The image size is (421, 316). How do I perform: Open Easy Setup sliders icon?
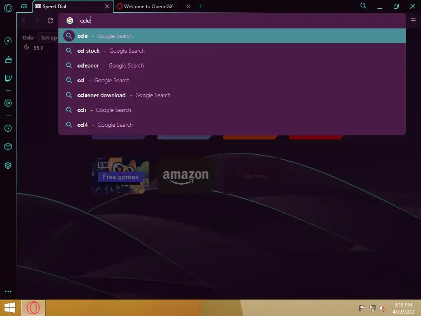(413, 21)
